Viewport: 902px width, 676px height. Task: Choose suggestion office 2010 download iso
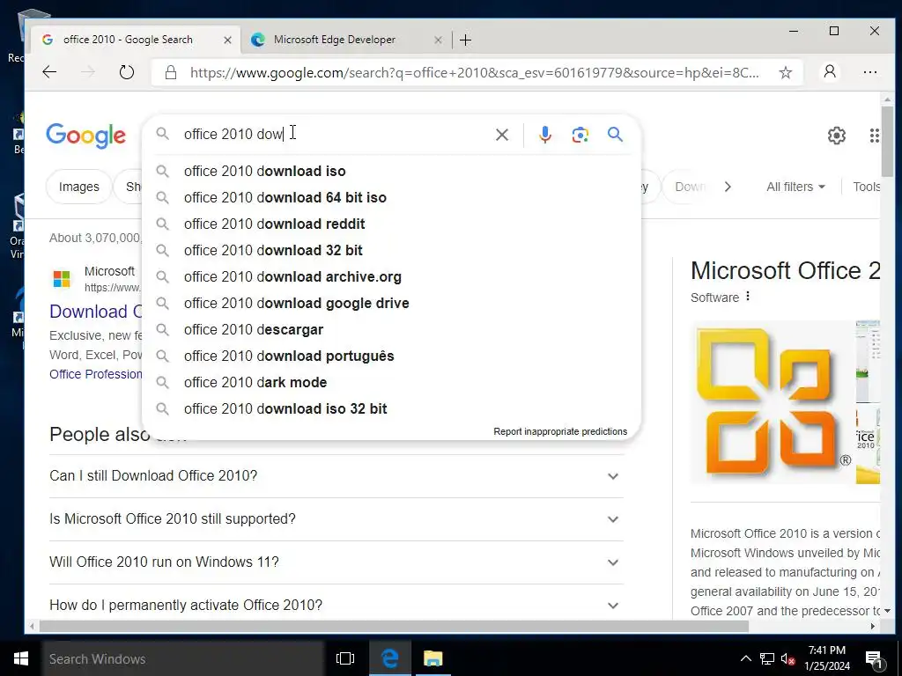[391, 172]
